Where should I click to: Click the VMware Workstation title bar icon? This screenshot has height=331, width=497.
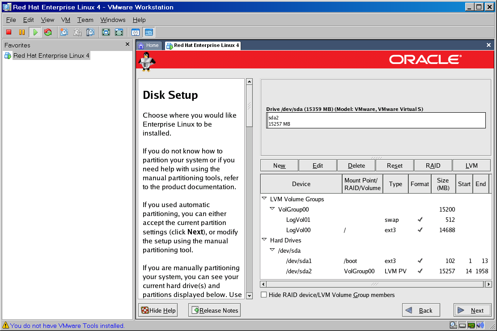click(x=7, y=7)
